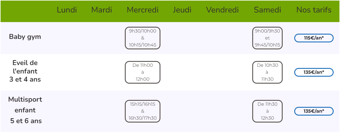
Task: Click the Baby gym row label
Action: [x=25, y=37]
